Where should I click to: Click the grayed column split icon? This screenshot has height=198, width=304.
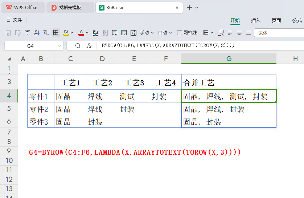(105, 33)
